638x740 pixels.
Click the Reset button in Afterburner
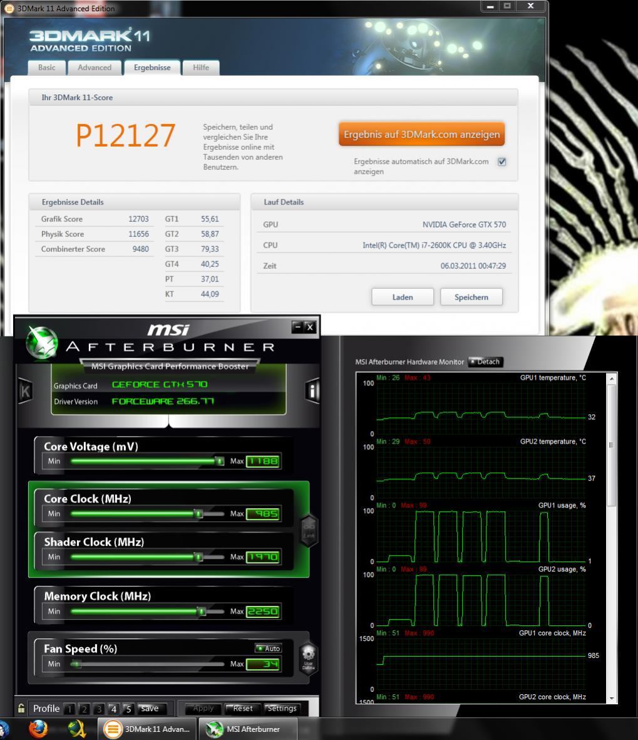pyautogui.click(x=242, y=709)
